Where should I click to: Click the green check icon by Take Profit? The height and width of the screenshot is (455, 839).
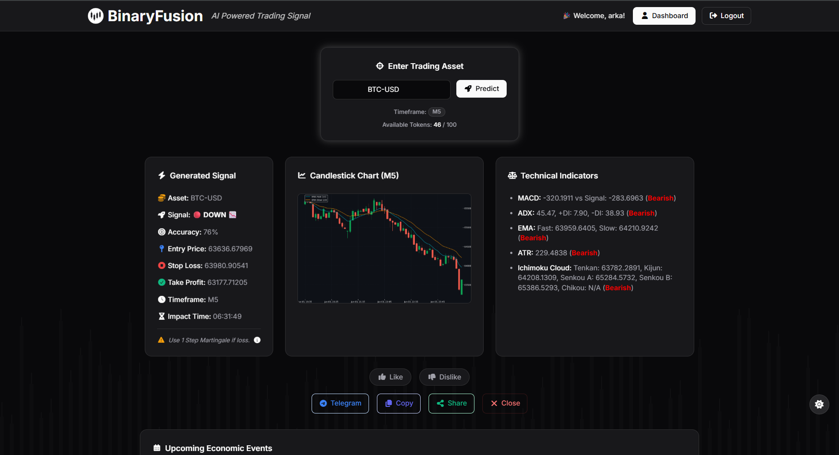point(162,282)
